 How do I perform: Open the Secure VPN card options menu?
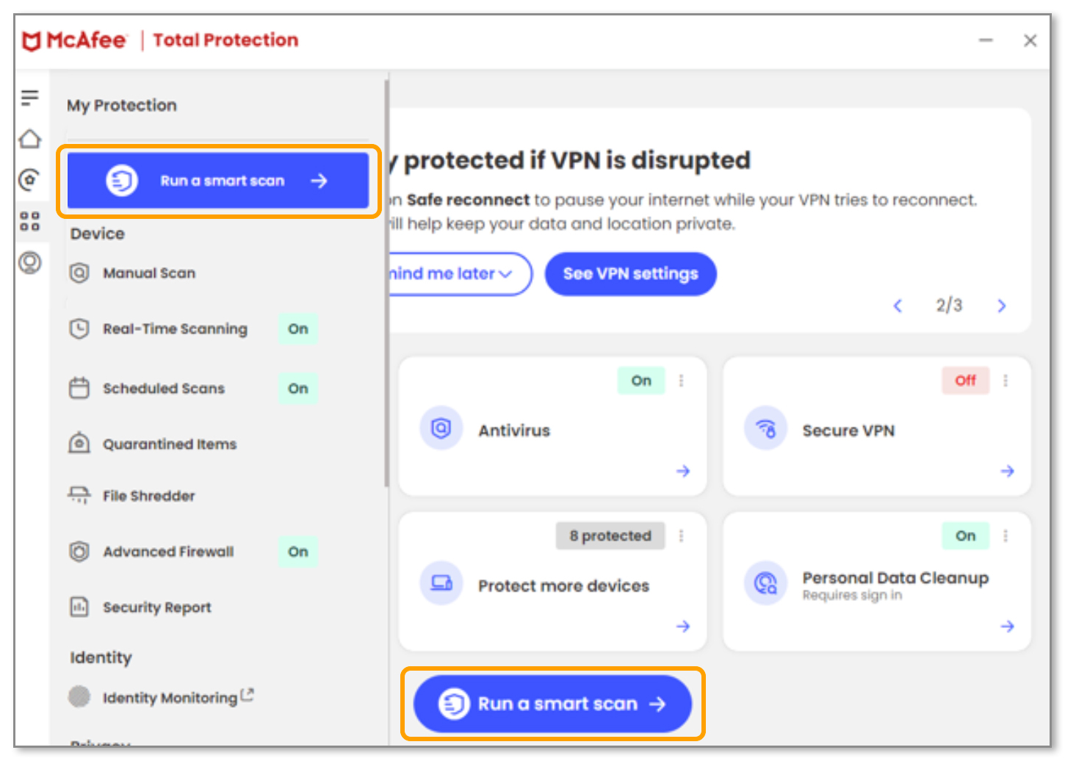coord(1005,380)
